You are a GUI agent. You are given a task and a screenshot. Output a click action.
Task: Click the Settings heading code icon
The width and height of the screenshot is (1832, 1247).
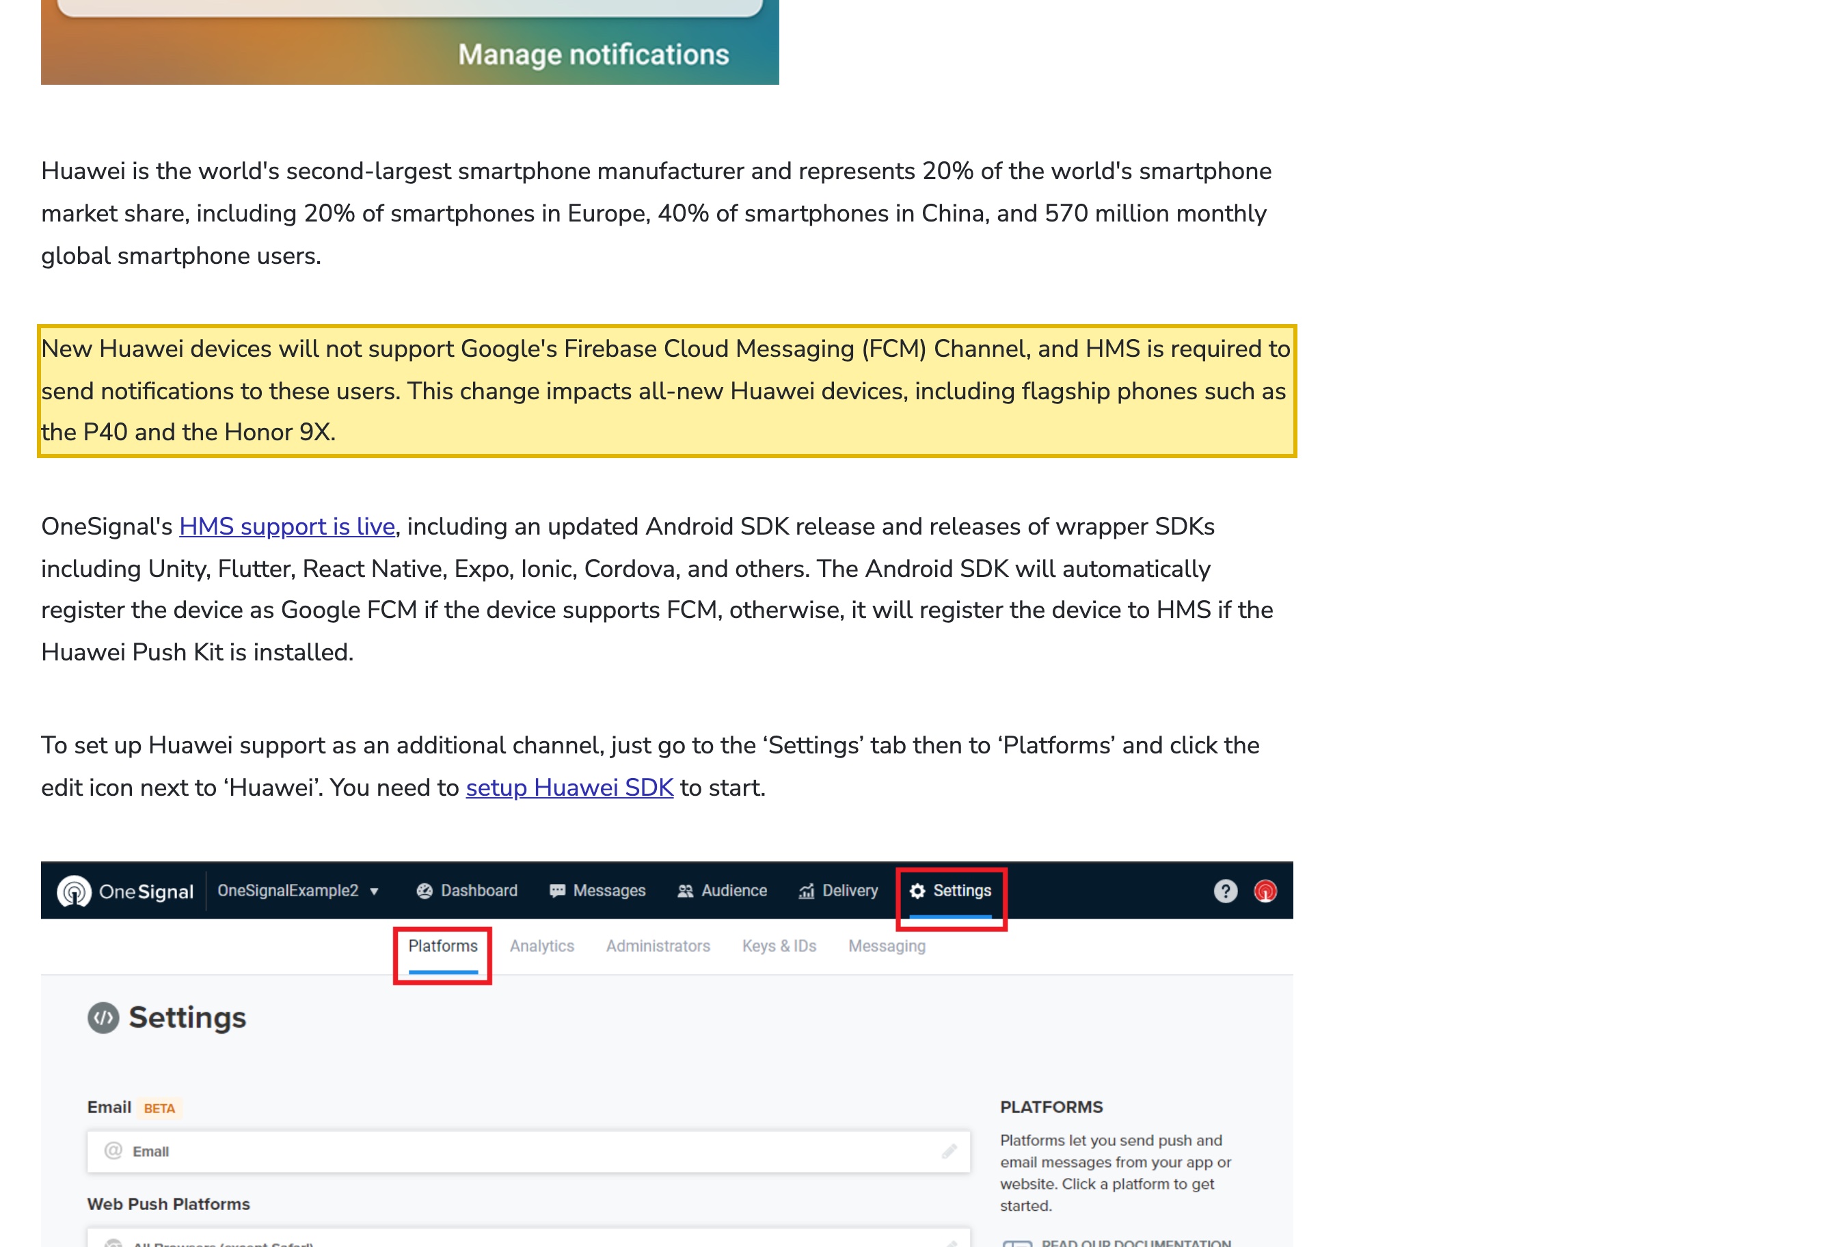pyautogui.click(x=103, y=1017)
